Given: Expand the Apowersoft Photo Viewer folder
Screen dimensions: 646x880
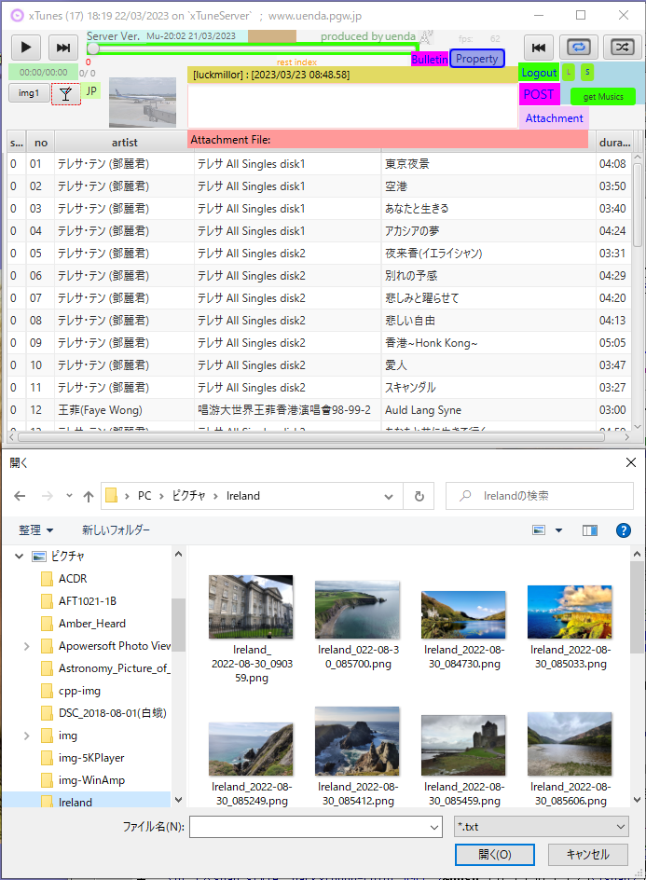Looking at the screenshot, I should [x=26, y=646].
